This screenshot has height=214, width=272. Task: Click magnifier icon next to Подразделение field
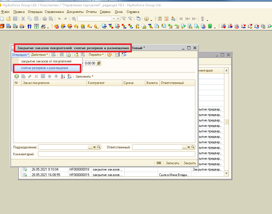pos(99,147)
